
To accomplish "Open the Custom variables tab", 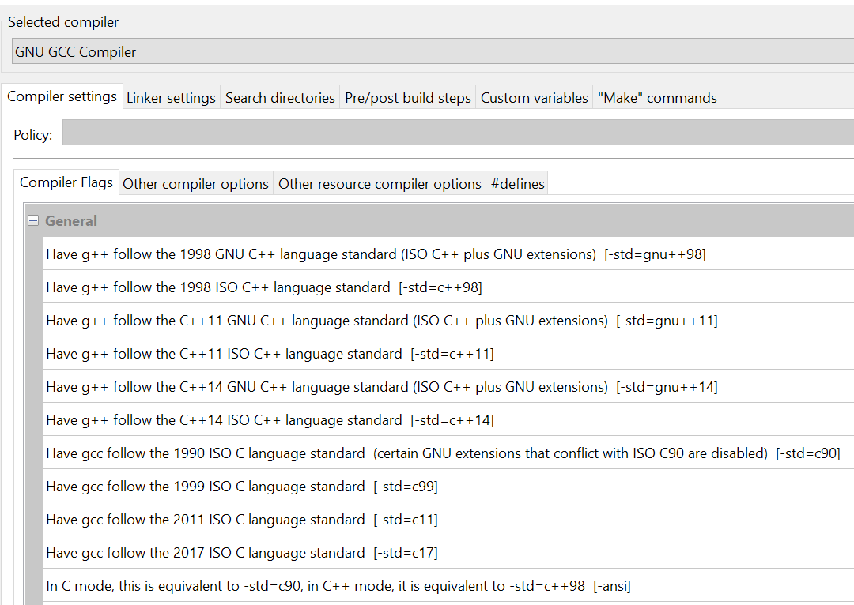I will 535,98.
